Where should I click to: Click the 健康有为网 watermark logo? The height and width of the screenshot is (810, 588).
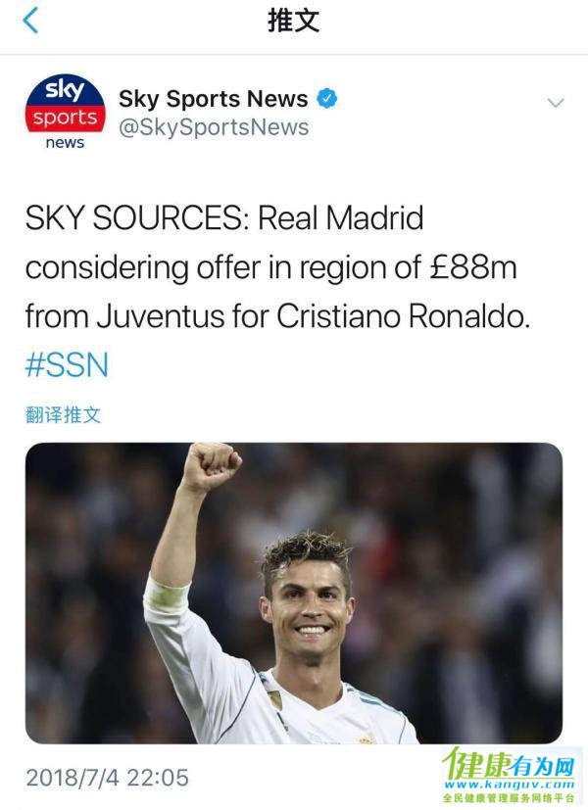coord(509,765)
